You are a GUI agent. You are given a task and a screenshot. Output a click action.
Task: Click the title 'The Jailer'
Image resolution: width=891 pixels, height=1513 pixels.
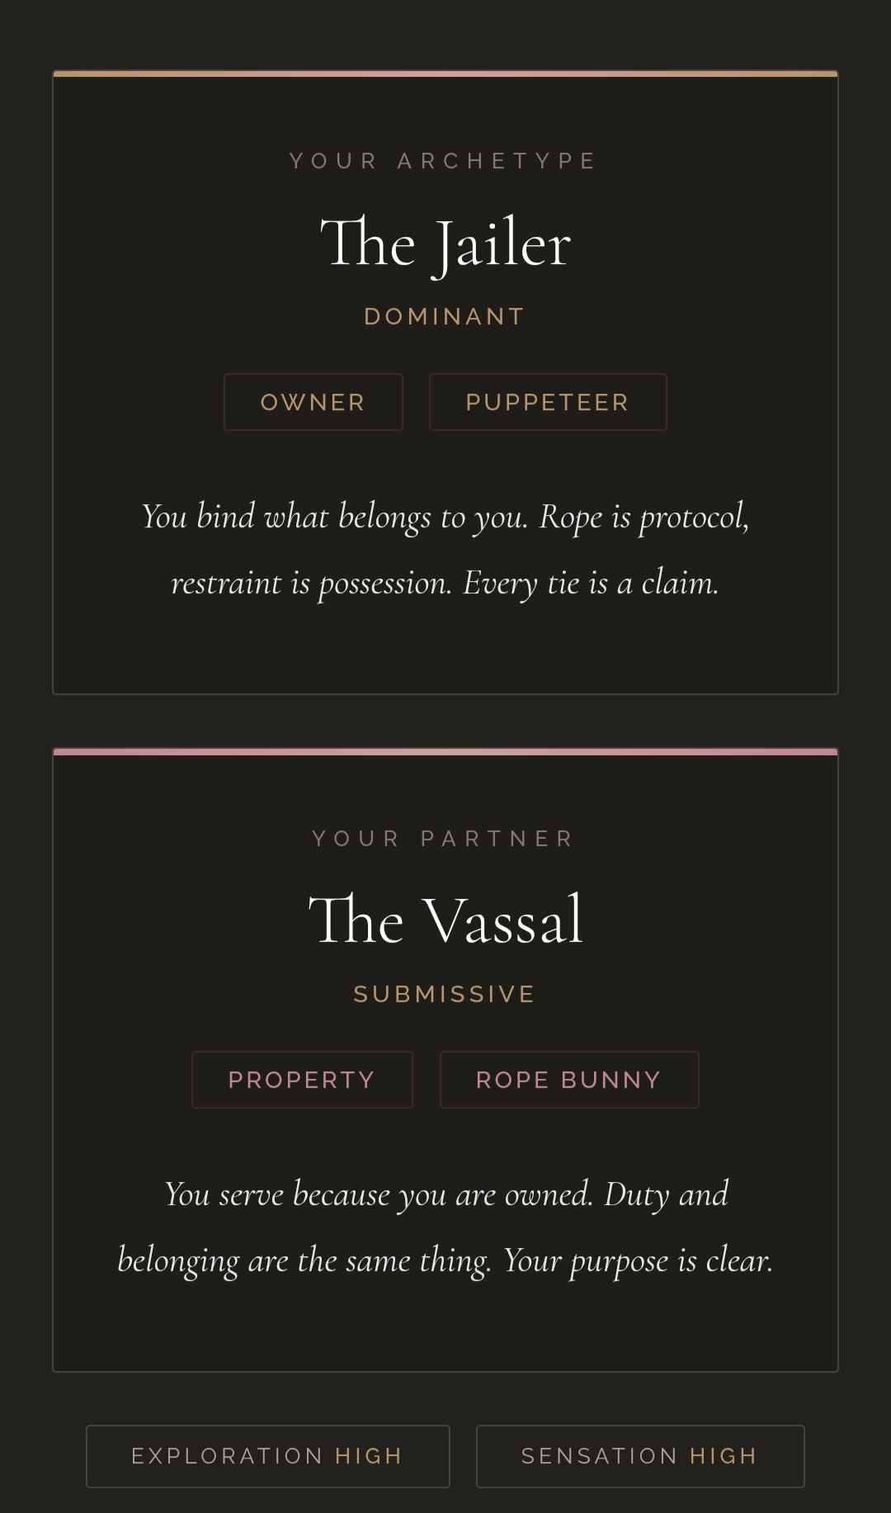tap(445, 244)
